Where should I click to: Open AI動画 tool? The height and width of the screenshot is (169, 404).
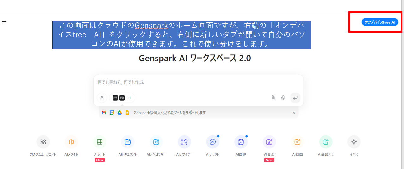pyautogui.click(x=297, y=142)
